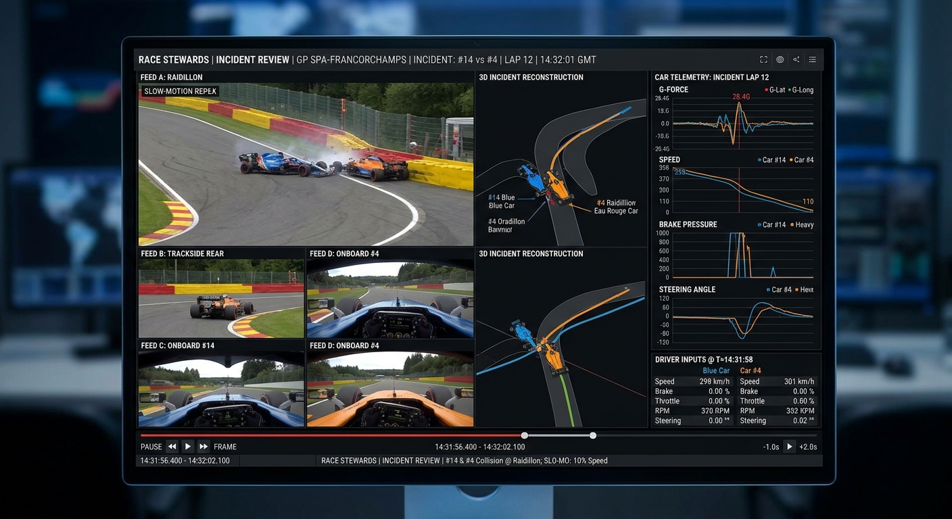Open the Feed C Onboard #14 video
952x519 pixels.
click(x=221, y=389)
